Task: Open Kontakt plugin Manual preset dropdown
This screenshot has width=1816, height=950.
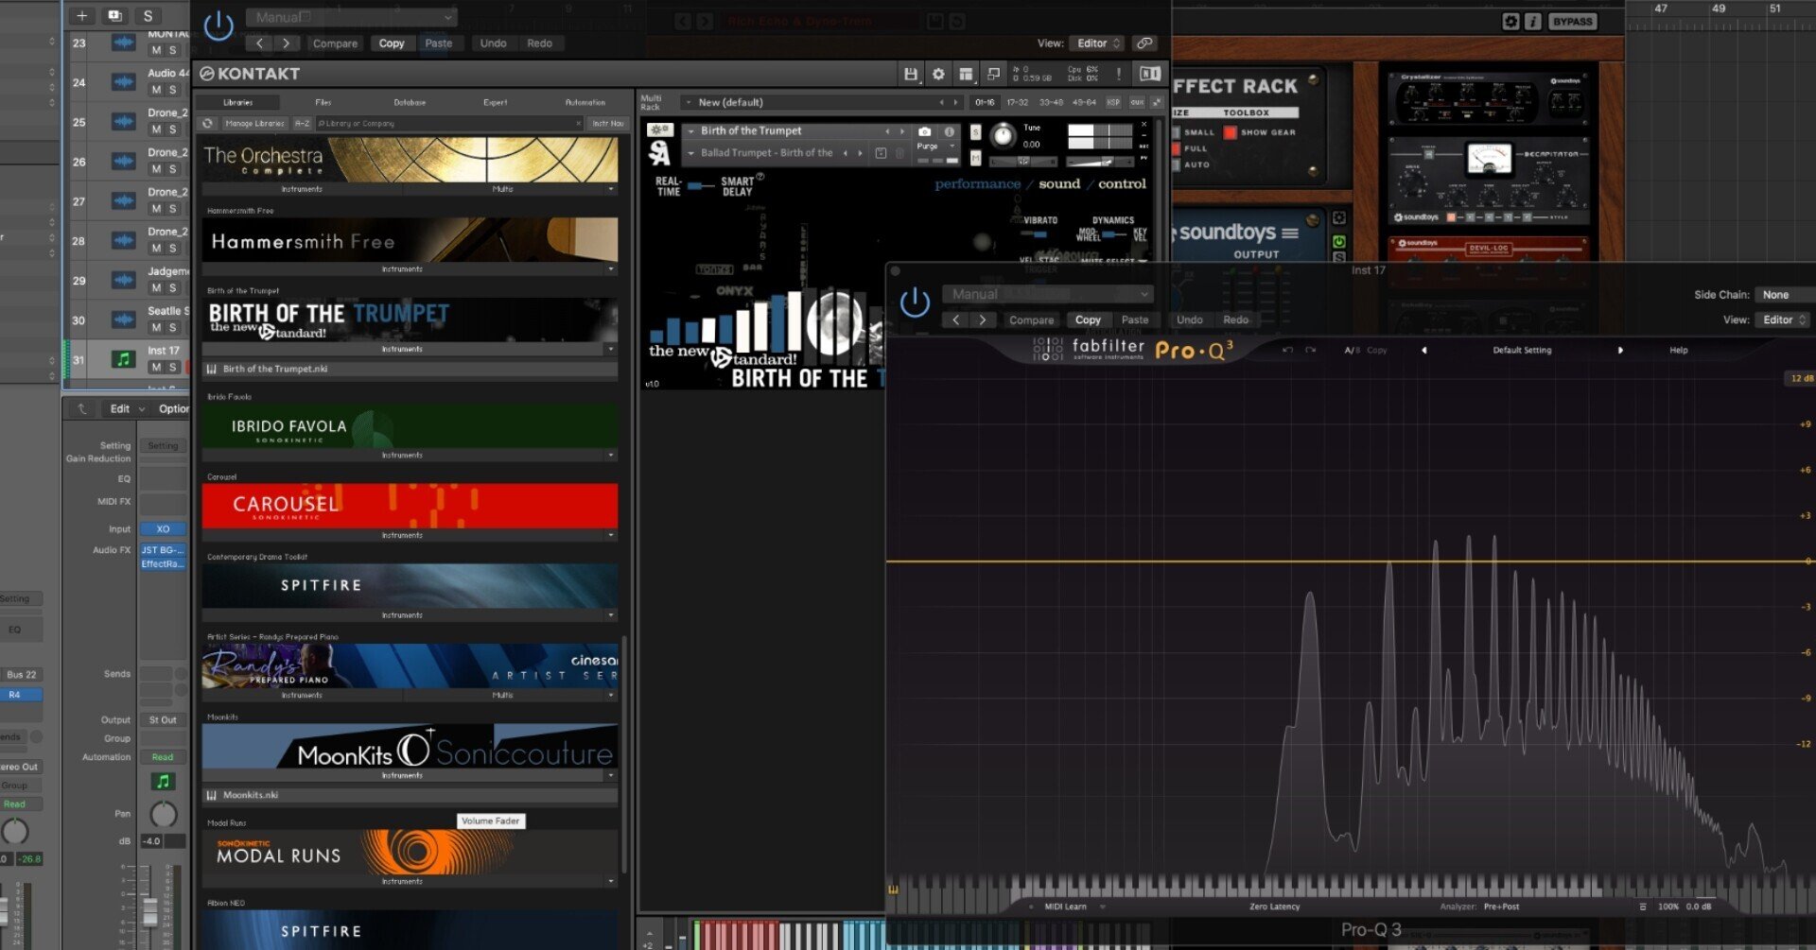Action: coord(351,17)
